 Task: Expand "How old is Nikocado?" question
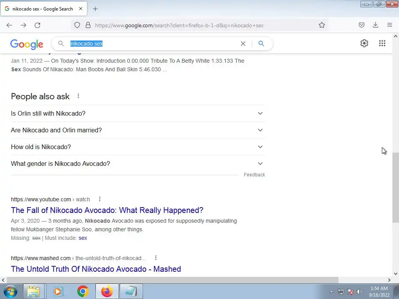pos(138,147)
